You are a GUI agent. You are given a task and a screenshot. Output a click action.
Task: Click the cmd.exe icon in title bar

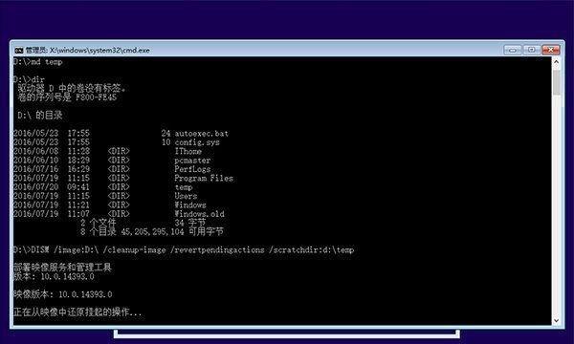18,50
